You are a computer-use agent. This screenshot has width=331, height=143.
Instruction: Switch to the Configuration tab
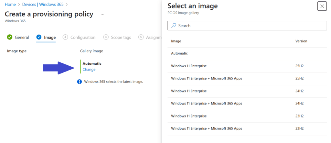[x=83, y=37]
